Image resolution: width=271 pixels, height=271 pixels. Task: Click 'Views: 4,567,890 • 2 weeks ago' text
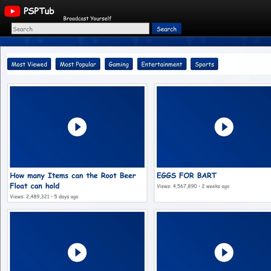point(193,186)
